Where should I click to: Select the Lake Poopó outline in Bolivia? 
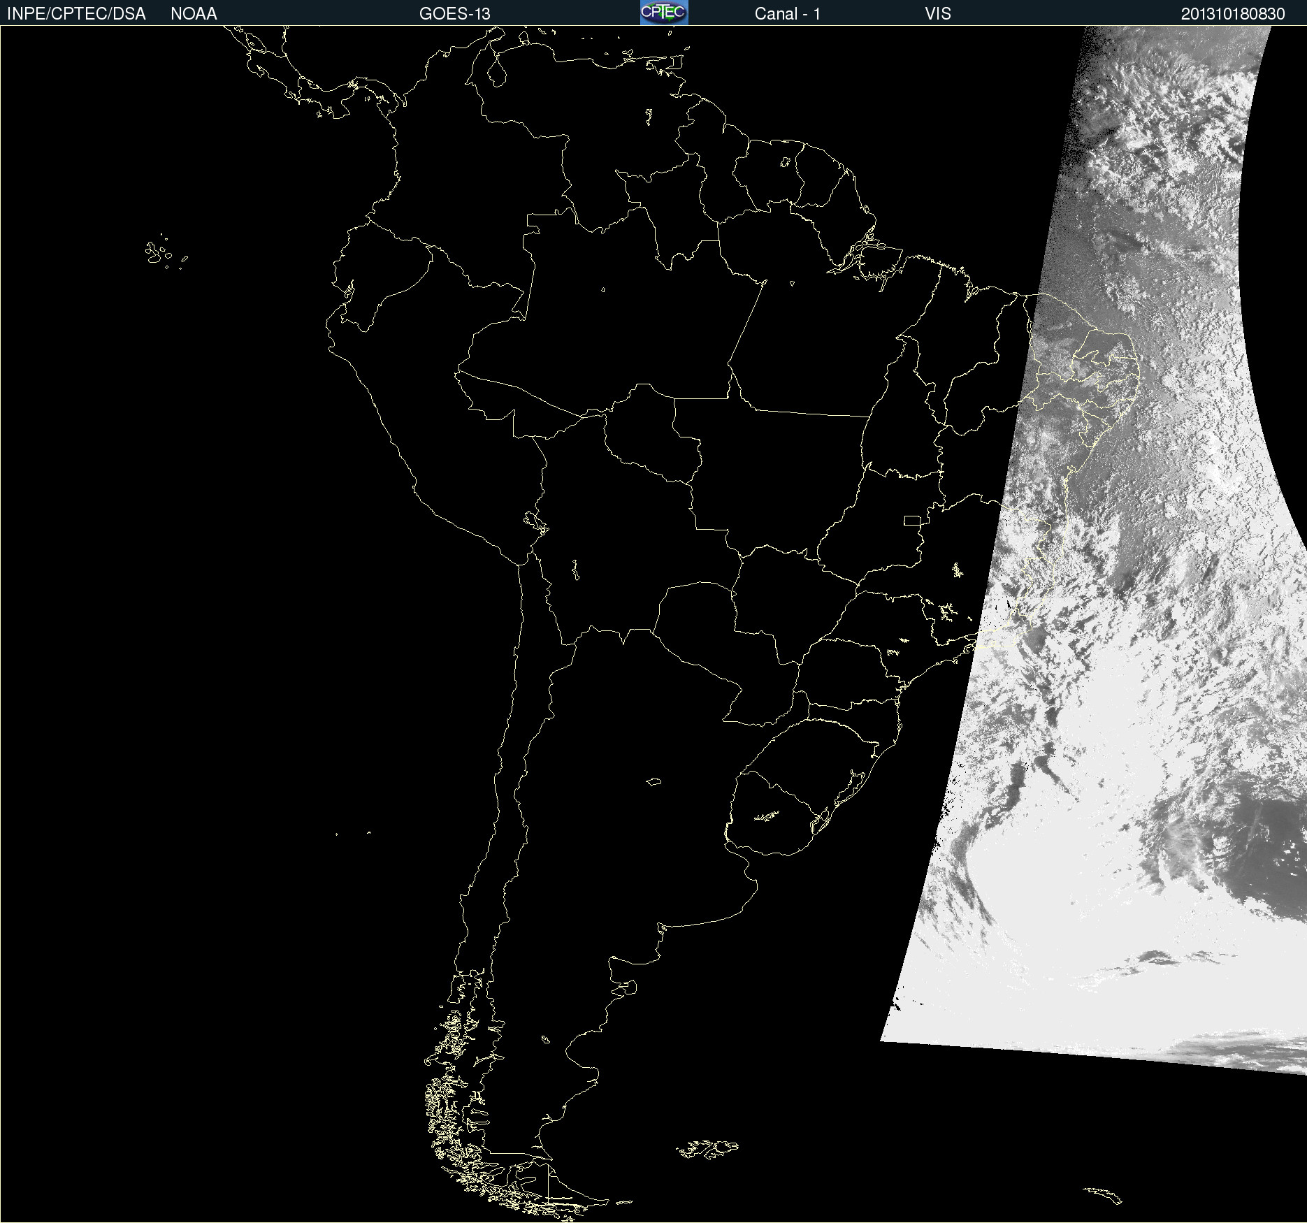point(575,571)
